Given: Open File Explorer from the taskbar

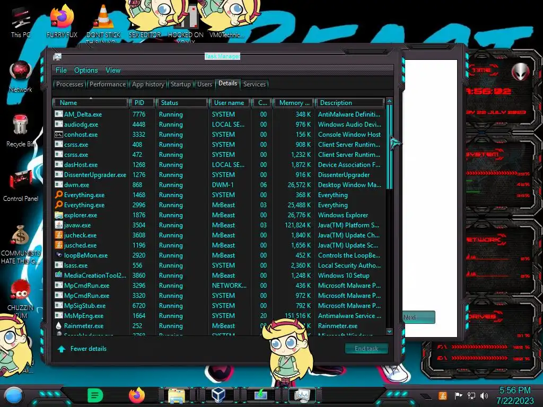Looking at the screenshot, I should 176,395.
